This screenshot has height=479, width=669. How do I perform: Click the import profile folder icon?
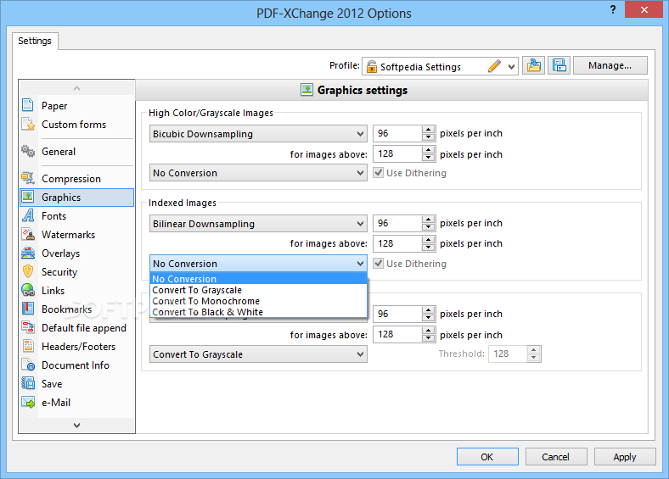click(x=533, y=65)
